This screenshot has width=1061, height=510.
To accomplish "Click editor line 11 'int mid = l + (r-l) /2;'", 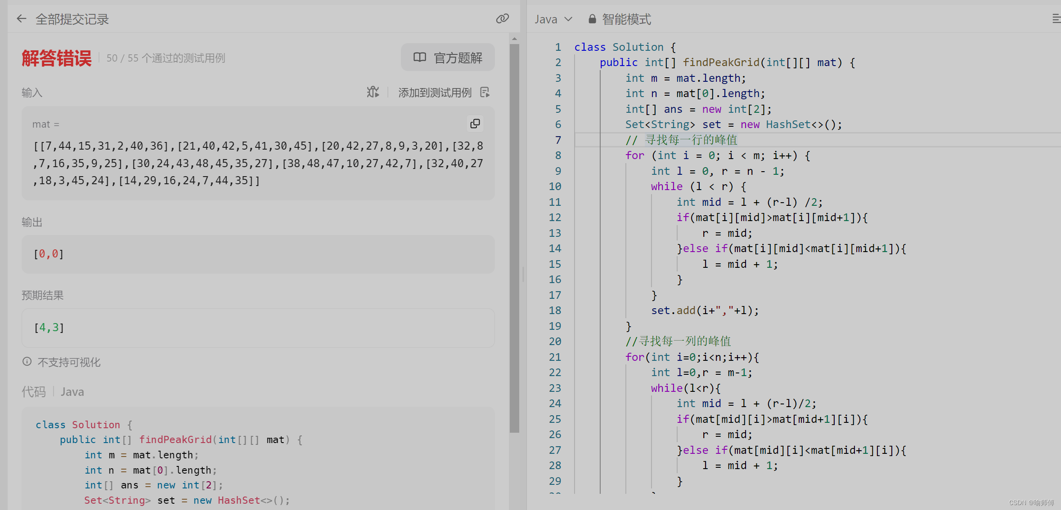I will (750, 202).
